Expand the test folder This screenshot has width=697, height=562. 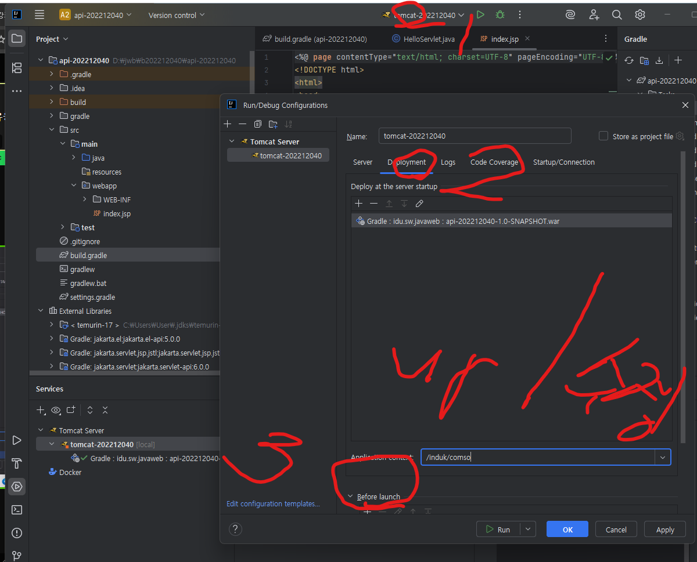tap(63, 227)
